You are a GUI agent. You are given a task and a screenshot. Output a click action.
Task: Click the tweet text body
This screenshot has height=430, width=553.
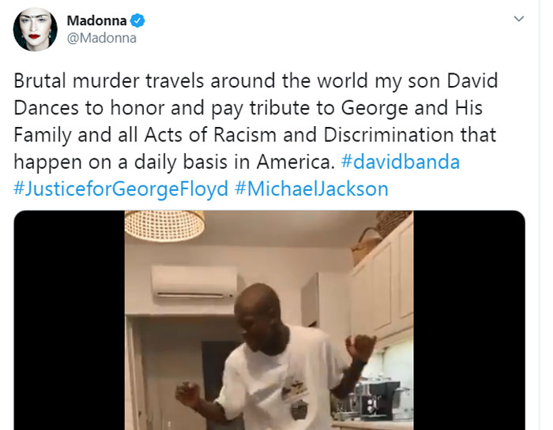click(256, 135)
